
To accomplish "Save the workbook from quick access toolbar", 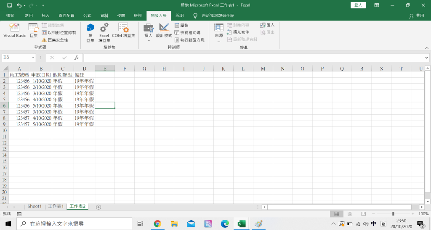I will [x=9, y=5].
